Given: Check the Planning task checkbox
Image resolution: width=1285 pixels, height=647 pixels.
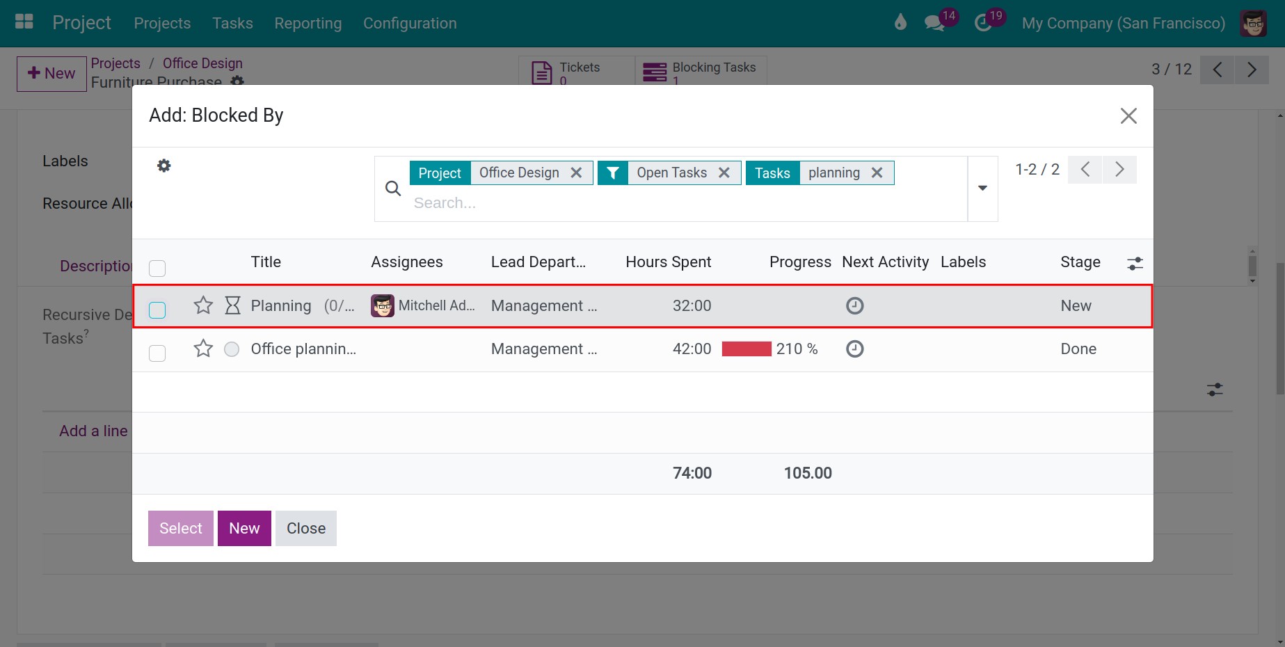Looking at the screenshot, I should pos(157,310).
